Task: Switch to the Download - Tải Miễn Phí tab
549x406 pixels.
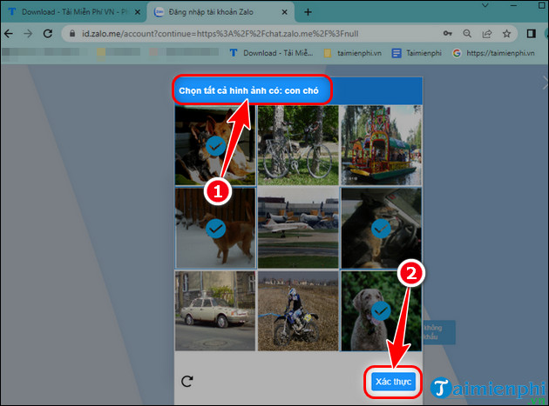Action: click(70, 12)
